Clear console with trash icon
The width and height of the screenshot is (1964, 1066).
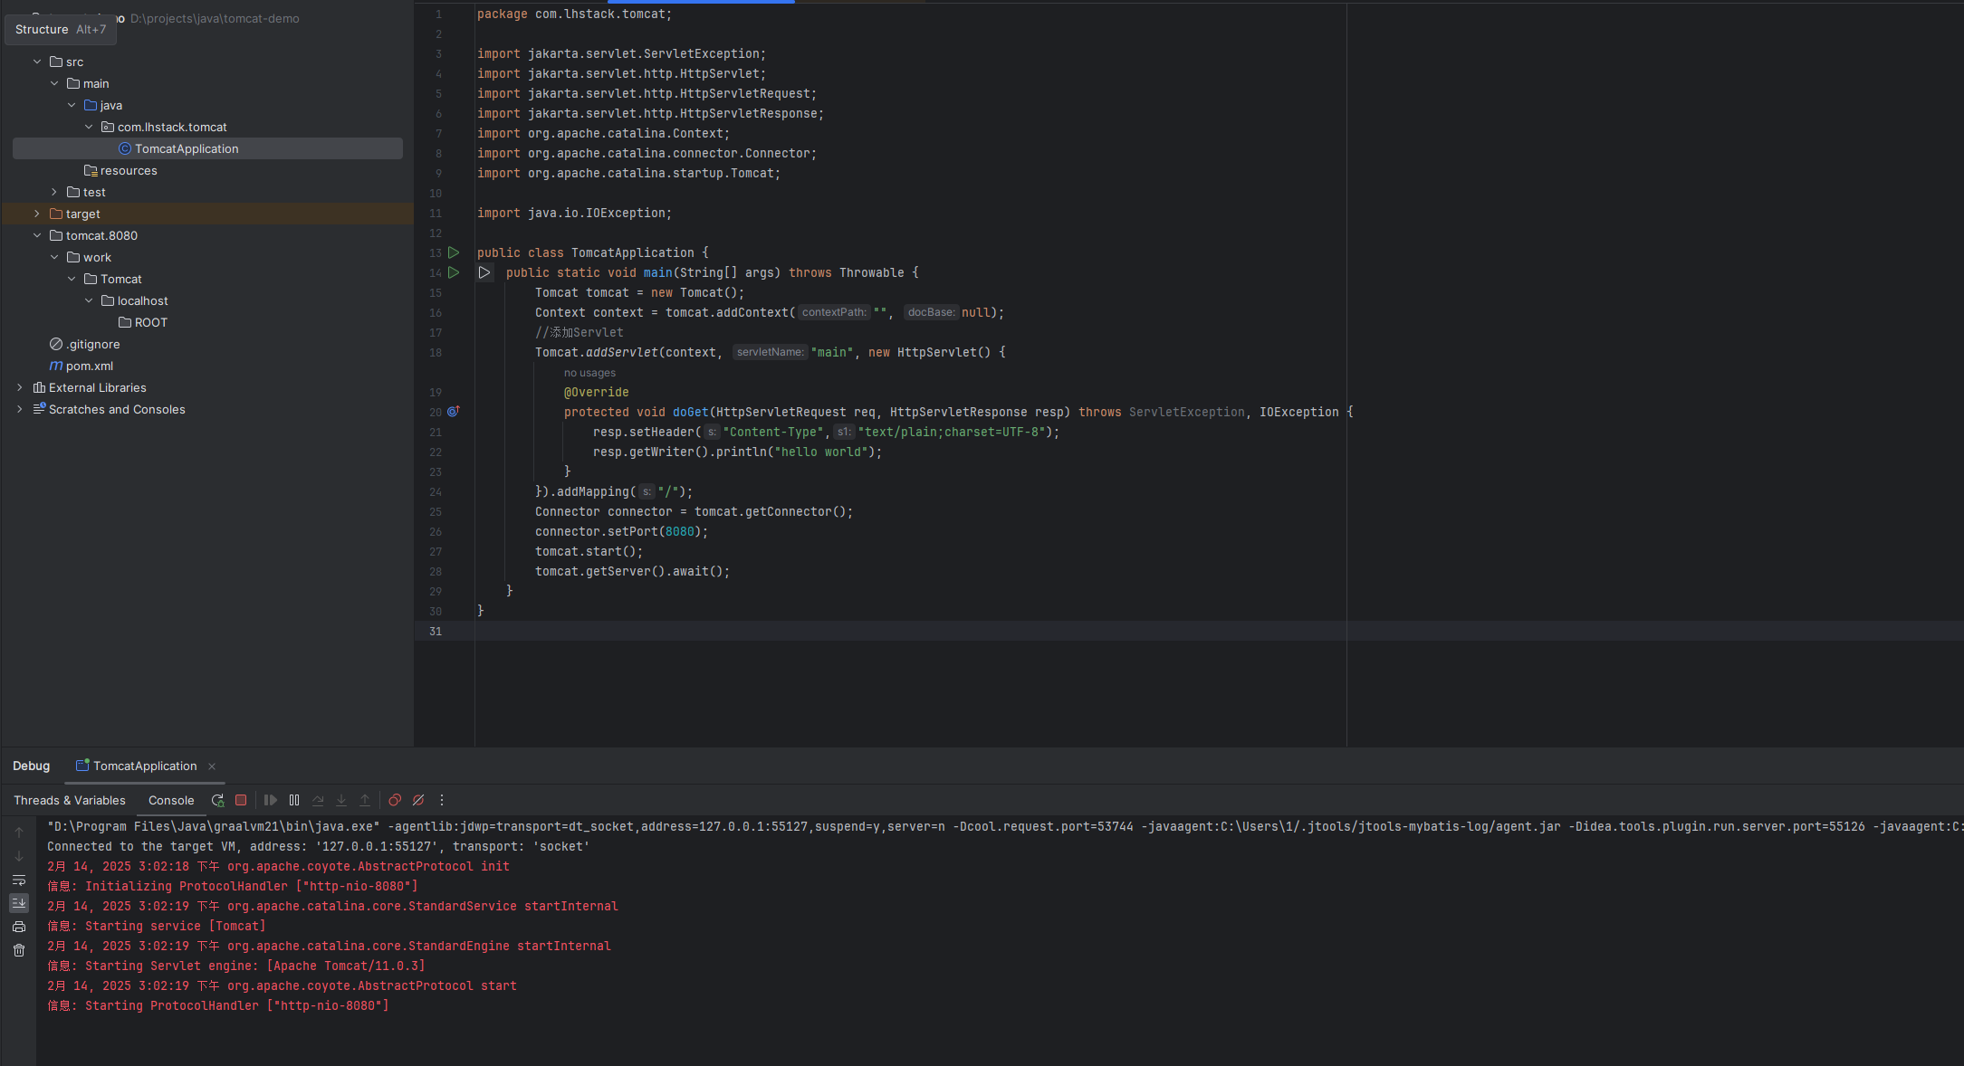(x=19, y=950)
